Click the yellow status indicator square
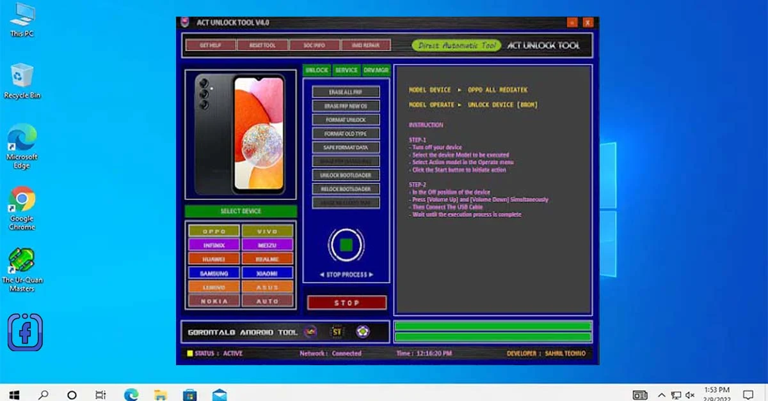The height and width of the screenshot is (401, 768). coord(189,353)
